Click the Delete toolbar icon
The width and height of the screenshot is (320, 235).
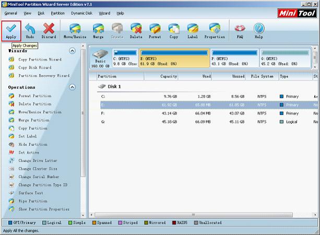(x=136, y=28)
